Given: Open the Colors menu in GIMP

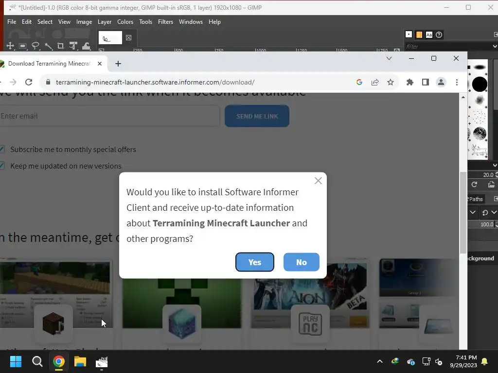Looking at the screenshot, I should pyautogui.click(x=125, y=22).
